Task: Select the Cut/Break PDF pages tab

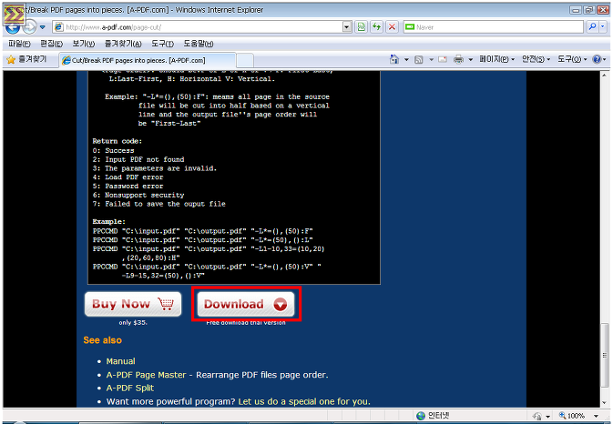Action: click(x=148, y=61)
